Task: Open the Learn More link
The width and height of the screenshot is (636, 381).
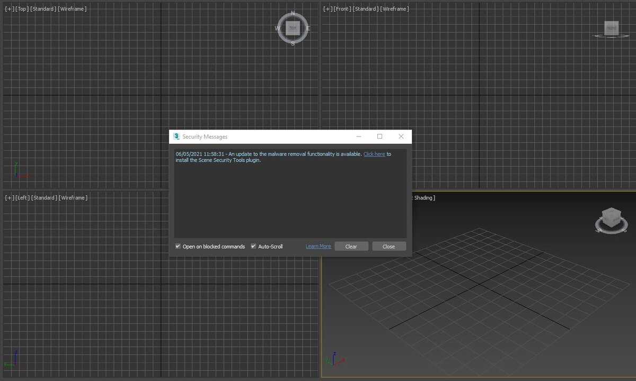Action: (x=318, y=246)
